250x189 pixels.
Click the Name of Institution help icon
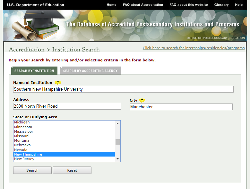58,83
